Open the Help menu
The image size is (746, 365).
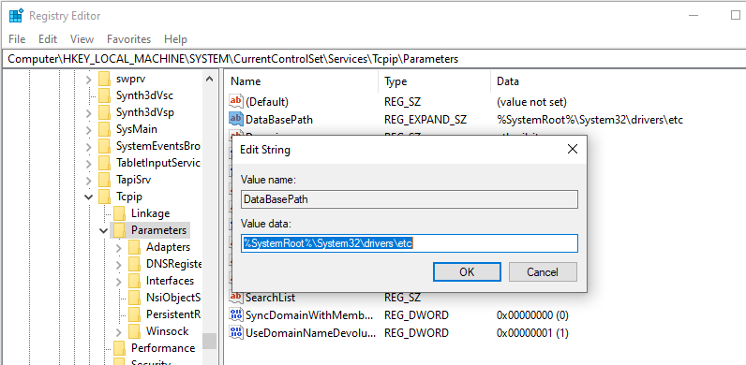175,39
